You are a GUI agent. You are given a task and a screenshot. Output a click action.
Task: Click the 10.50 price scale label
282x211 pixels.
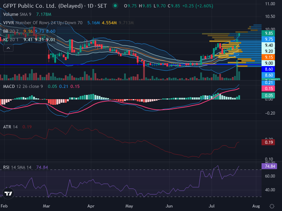[270, 17]
